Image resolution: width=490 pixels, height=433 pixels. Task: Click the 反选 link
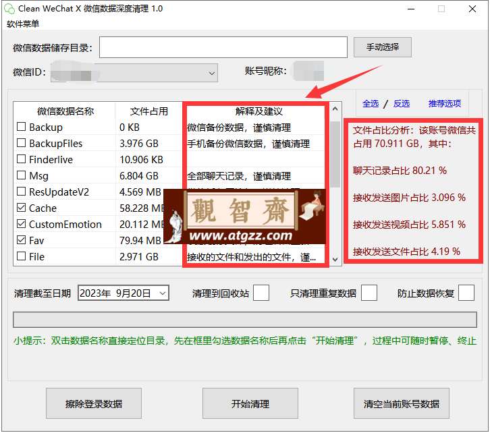402,104
